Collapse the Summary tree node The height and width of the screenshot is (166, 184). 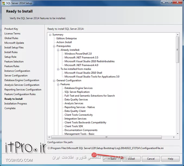point(50,35)
